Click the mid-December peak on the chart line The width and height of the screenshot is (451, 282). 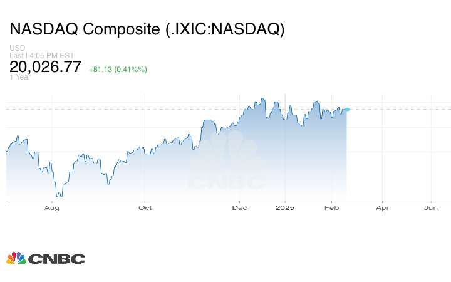[x=263, y=98]
